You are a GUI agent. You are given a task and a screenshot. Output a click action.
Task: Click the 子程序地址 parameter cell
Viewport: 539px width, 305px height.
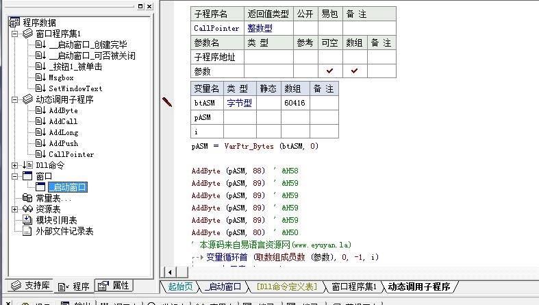[217, 57]
